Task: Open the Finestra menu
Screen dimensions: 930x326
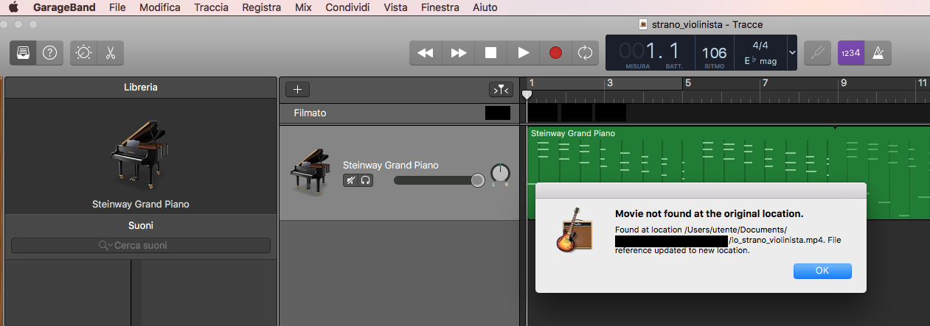Action: tap(441, 7)
